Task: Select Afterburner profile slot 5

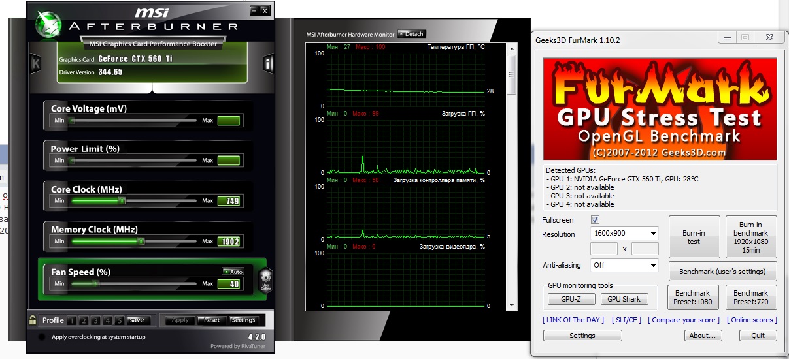Action: tap(119, 320)
